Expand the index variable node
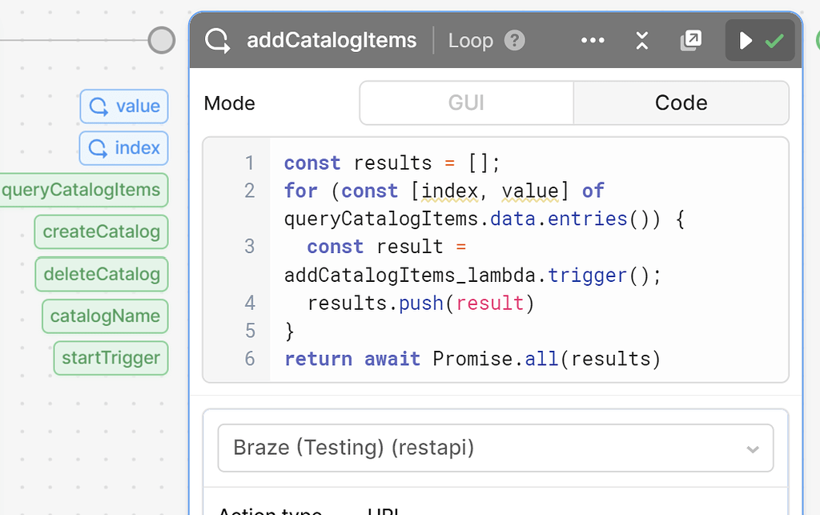The height and width of the screenshot is (515, 820). (123, 148)
